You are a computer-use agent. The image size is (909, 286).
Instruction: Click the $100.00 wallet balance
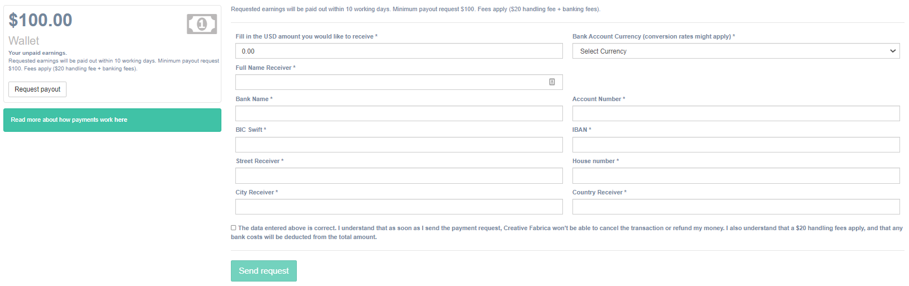[x=40, y=20]
